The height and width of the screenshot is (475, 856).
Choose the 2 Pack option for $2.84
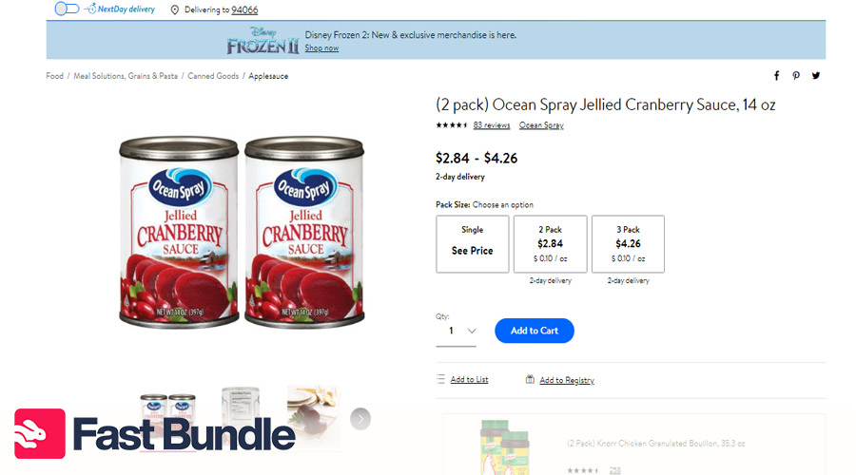[x=551, y=244]
